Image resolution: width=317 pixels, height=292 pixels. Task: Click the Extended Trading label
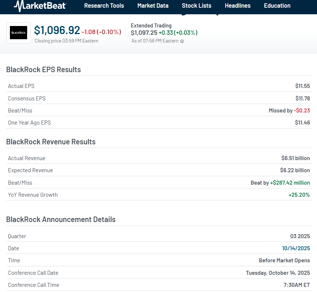coord(151,26)
